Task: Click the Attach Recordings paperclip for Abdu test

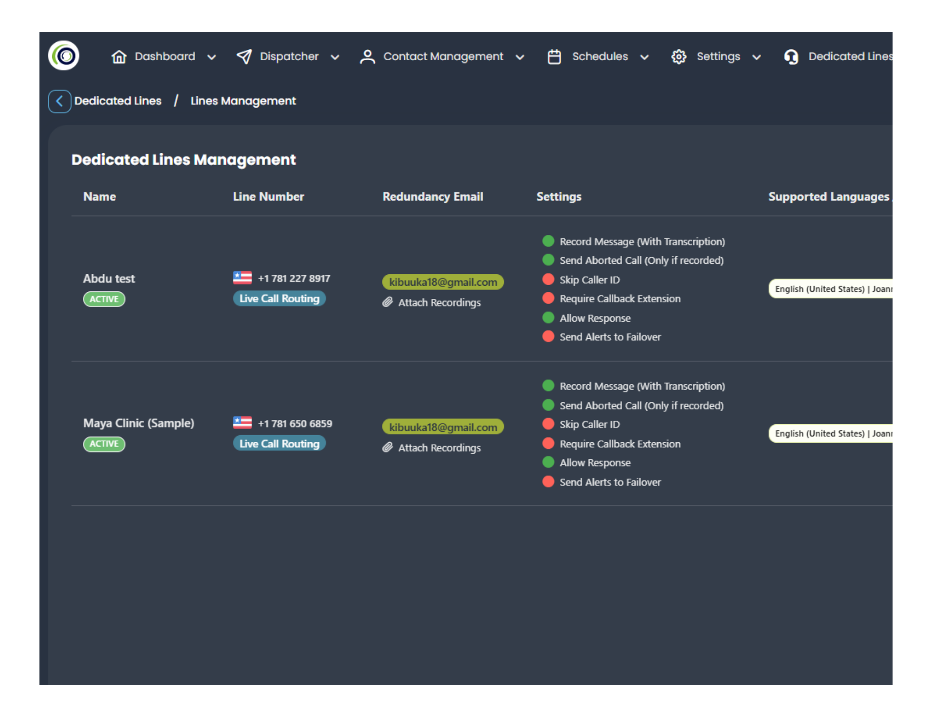Action: [388, 302]
